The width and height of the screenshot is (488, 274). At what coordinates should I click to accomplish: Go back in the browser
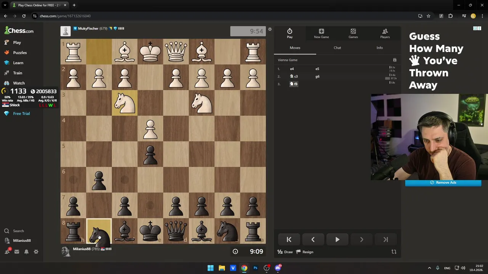[5, 16]
